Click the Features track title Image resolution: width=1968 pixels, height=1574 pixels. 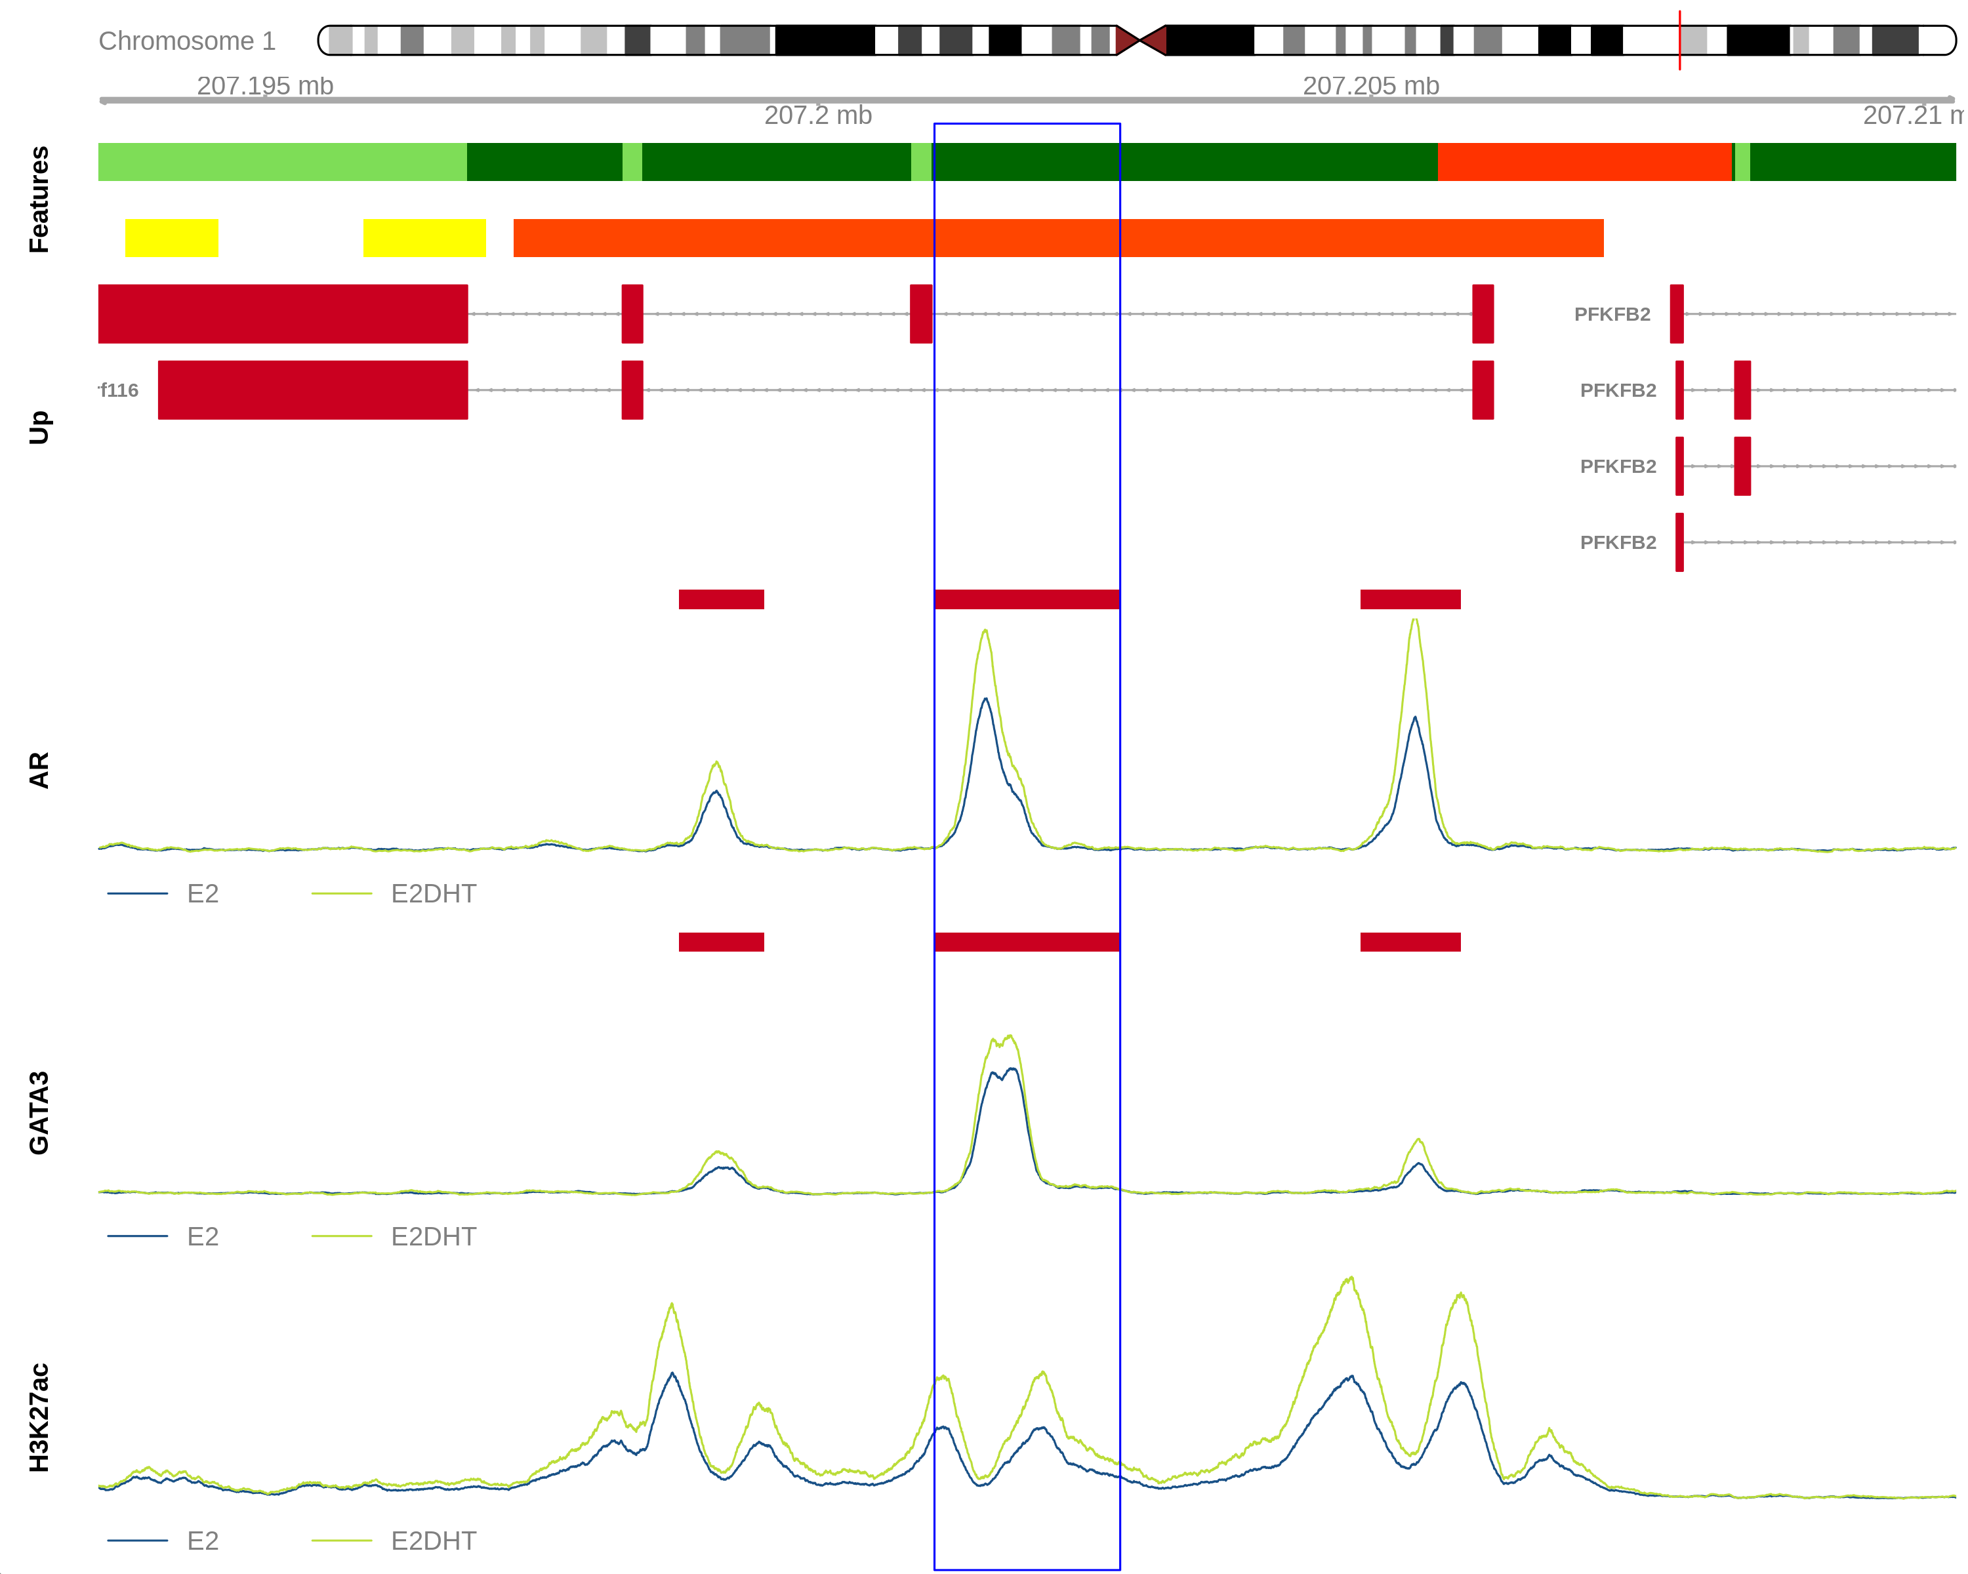(38, 199)
